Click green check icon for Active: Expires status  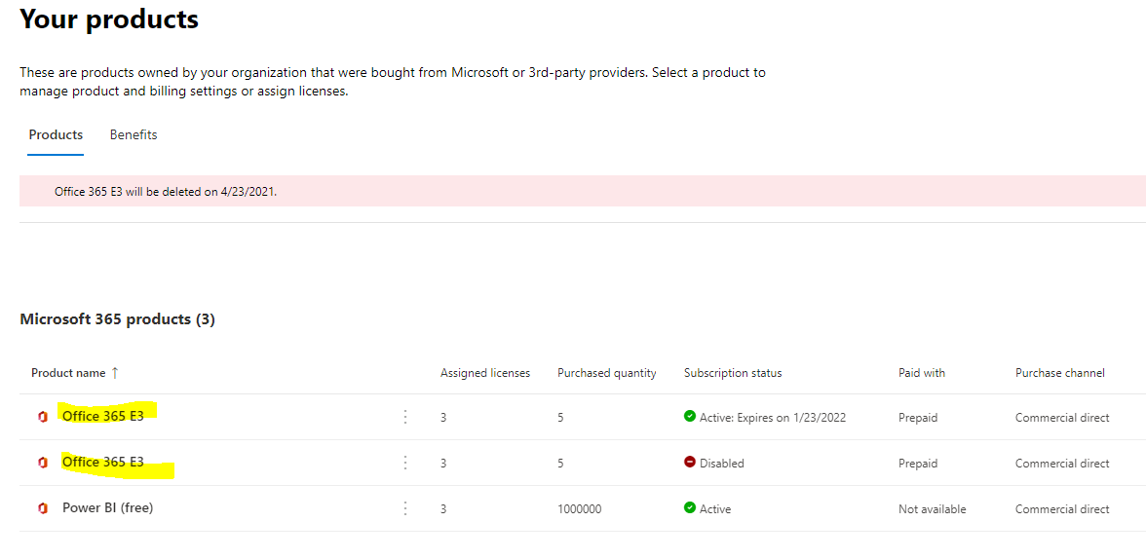click(x=690, y=417)
